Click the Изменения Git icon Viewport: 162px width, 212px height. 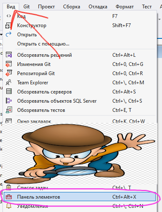[x=8, y=64]
